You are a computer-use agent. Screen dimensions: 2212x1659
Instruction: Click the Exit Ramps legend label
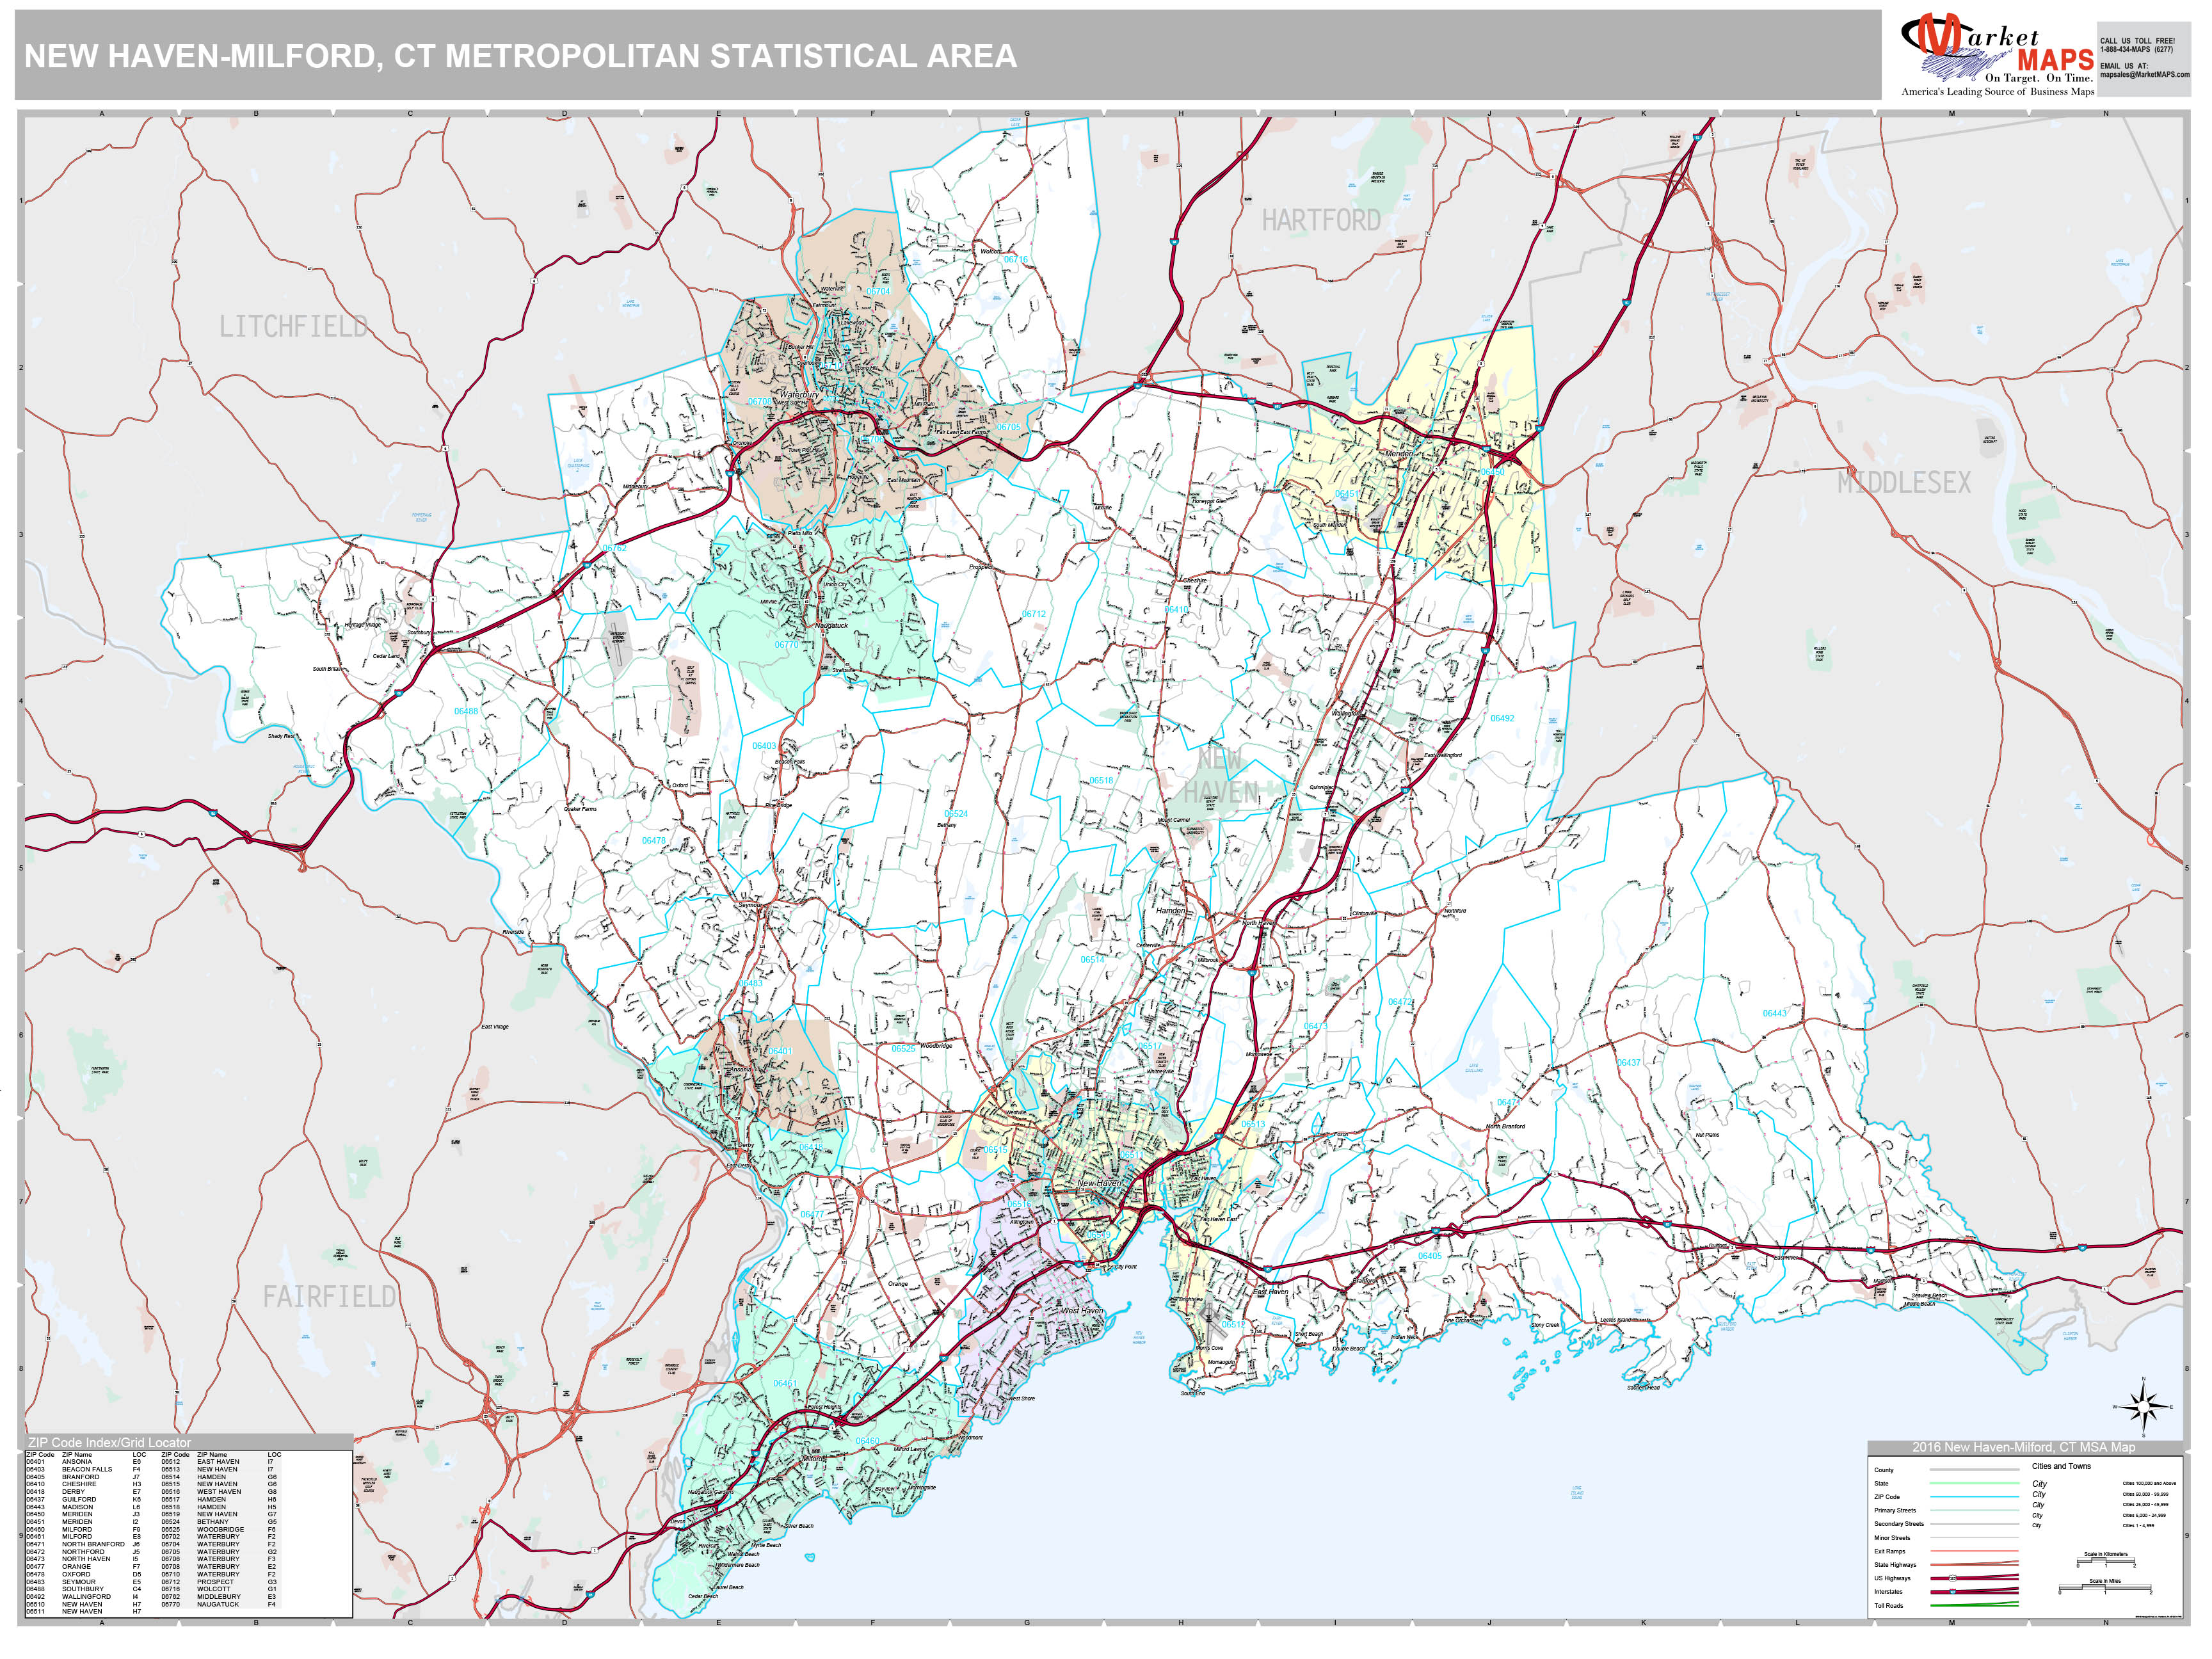[1890, 1552]
